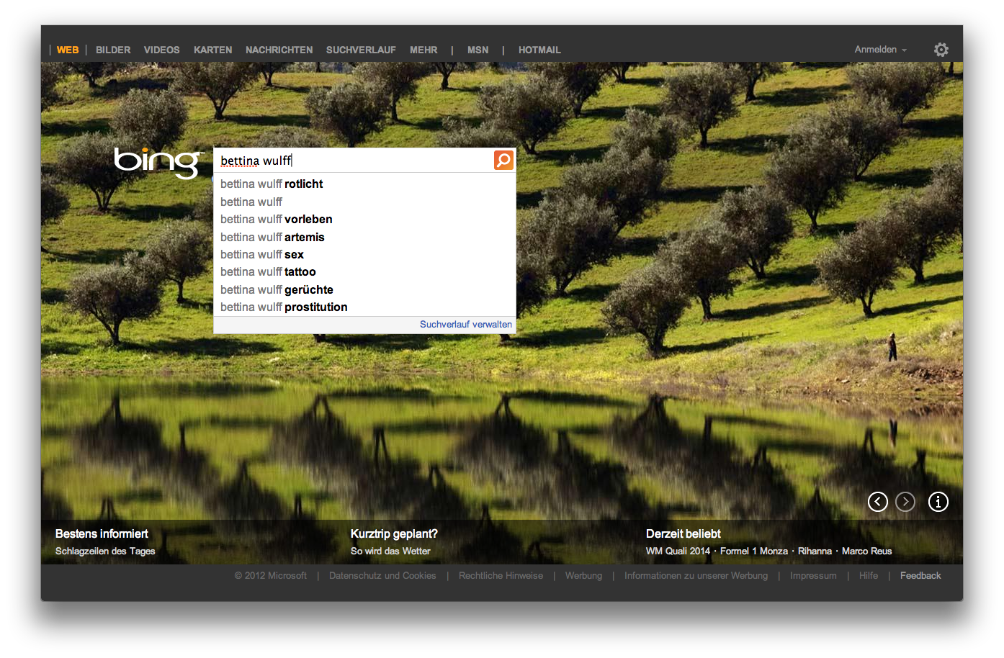Click the HOTMAIL link in the top bar
The width and height of the screenshot is (1004, 658).
click(x=539, y=50)
